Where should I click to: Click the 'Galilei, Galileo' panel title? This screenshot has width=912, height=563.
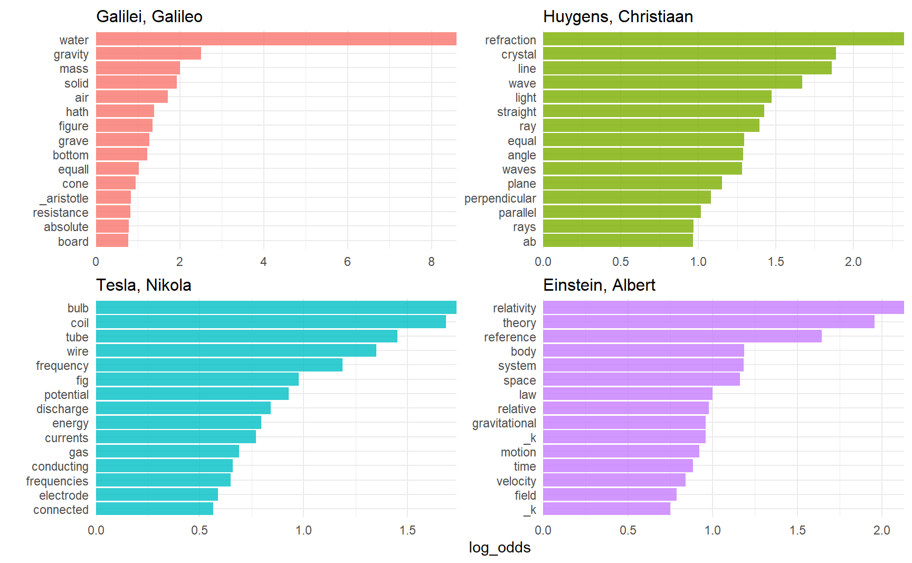(x=149, y=16)
